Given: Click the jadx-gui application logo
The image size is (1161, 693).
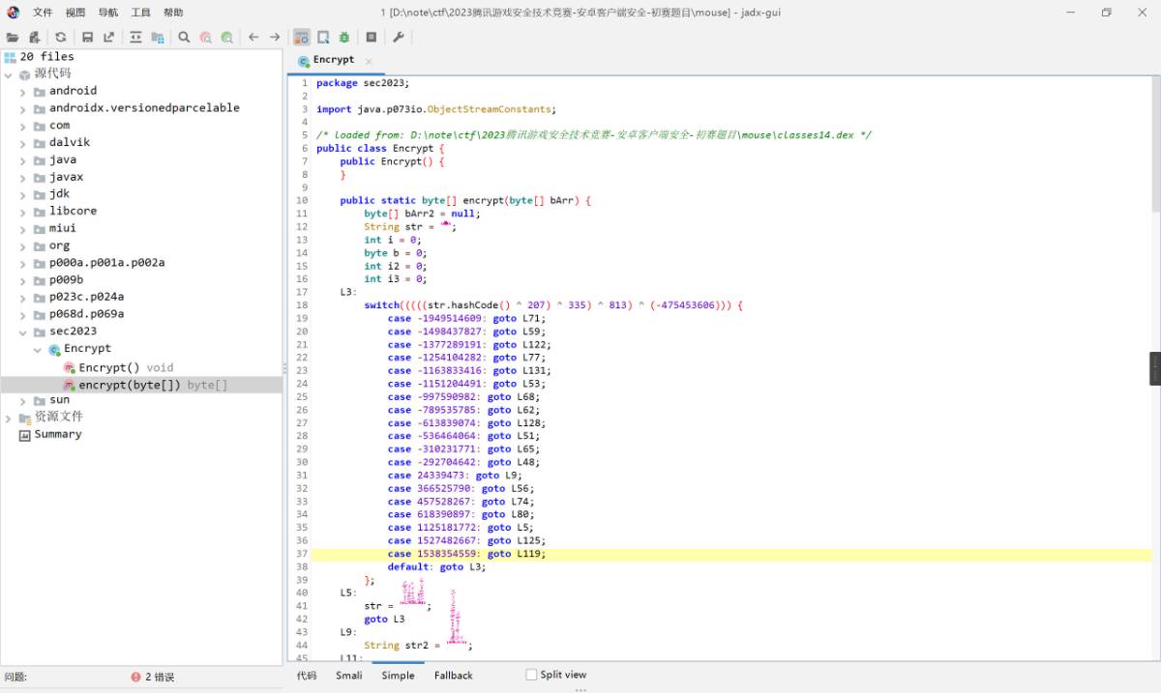Looking at the screenshot, I should [14, 13].
